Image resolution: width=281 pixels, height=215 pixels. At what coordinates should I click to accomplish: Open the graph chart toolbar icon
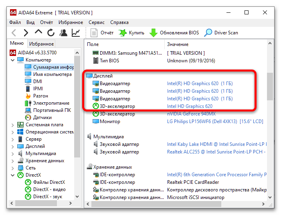coord(76,33)
